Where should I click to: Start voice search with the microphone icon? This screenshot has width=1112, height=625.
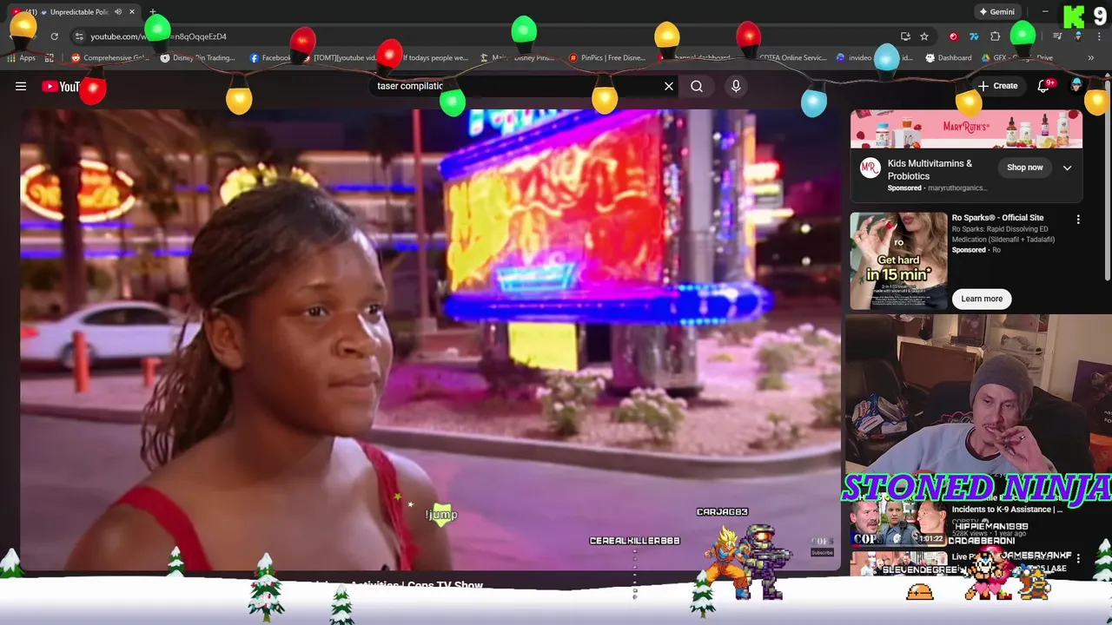tap(736, 86)
